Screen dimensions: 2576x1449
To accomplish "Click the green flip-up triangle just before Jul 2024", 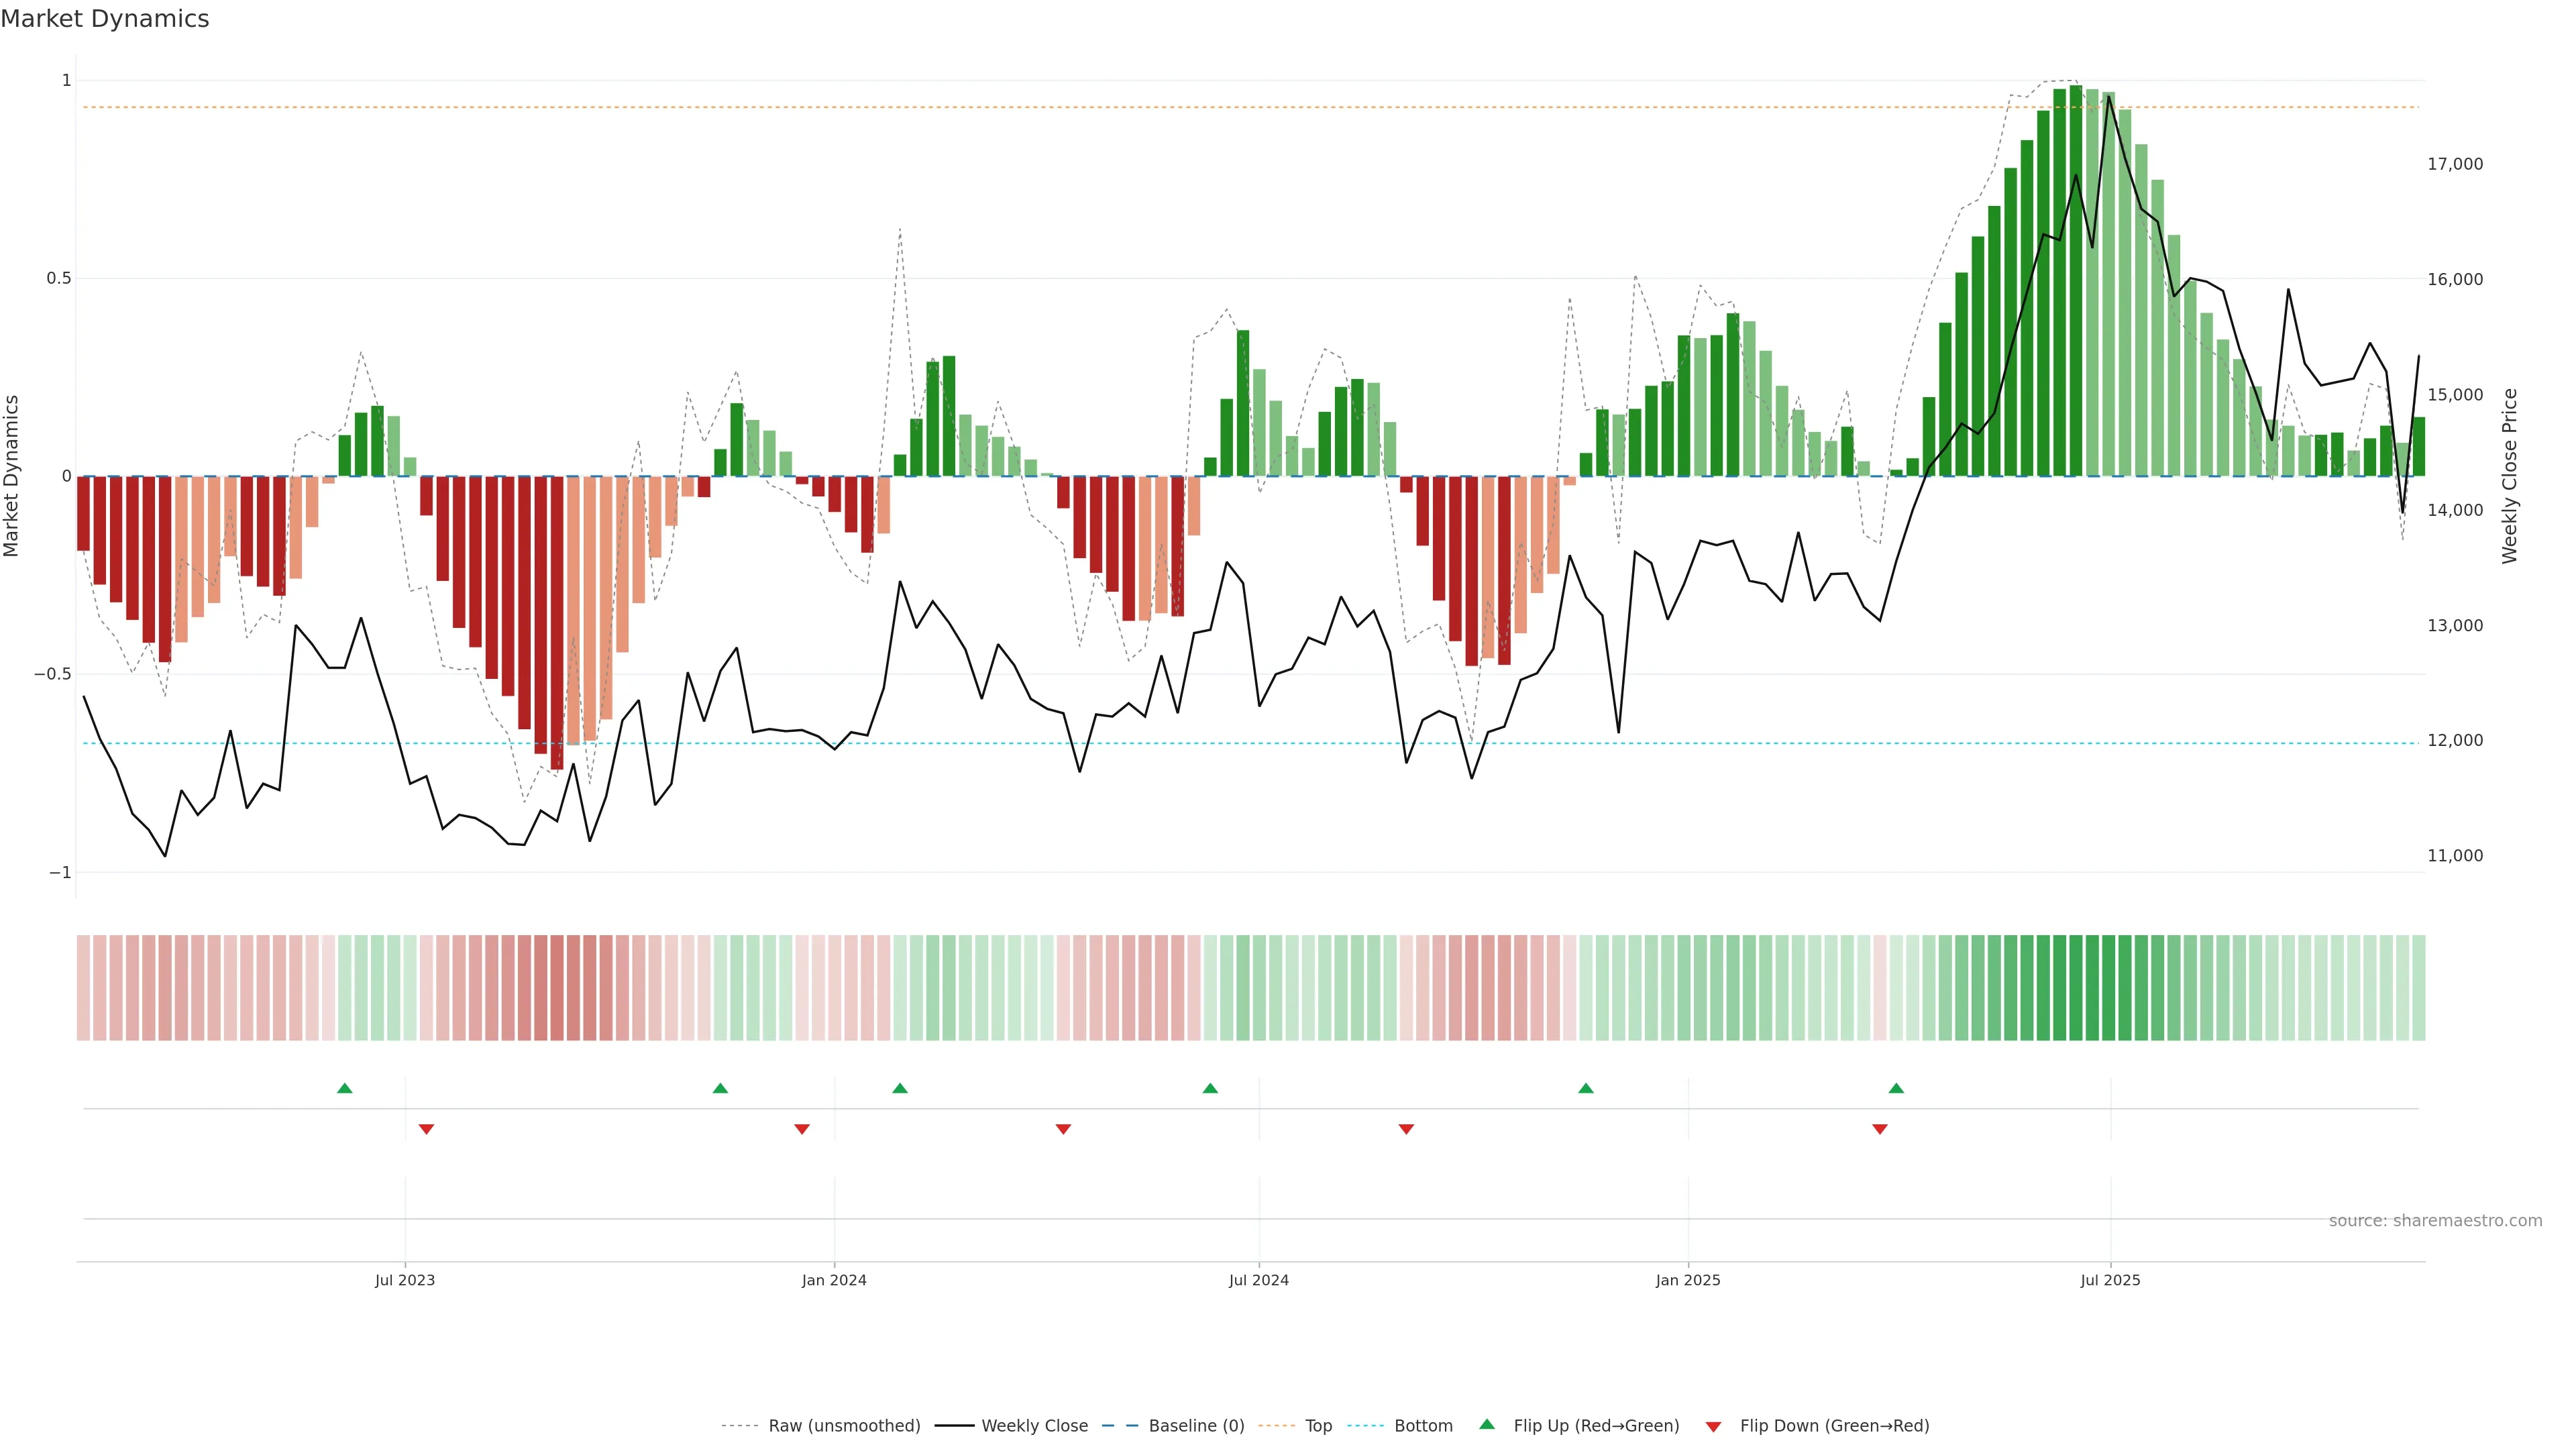I will (1210, 1088).
